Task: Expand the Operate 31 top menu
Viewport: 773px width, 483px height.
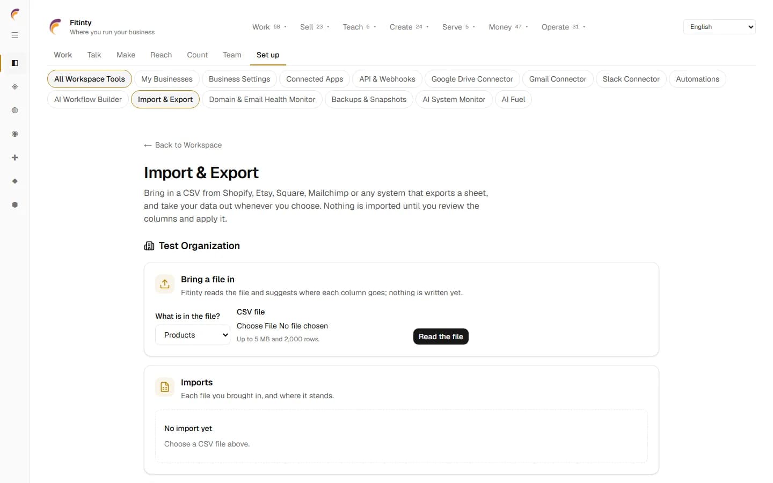Action: pos(563,27)
